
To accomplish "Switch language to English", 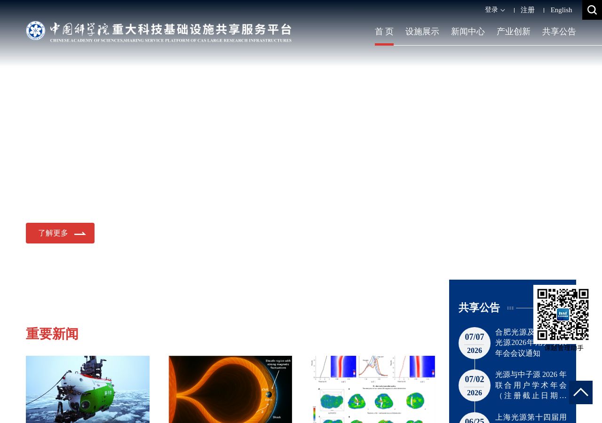I will (x=562, y=10).
